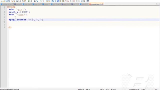The image size is (160, 90).
Task: Toggle synchronized vertical scrolling
Action: 47,1
